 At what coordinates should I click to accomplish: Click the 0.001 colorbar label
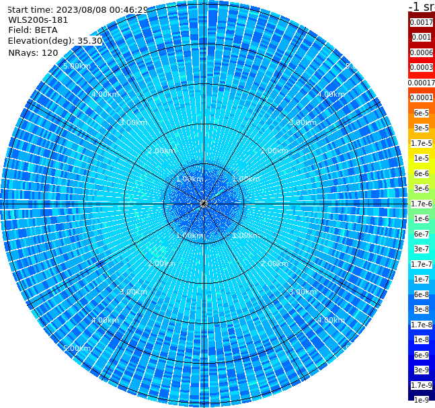coord(422,37)
